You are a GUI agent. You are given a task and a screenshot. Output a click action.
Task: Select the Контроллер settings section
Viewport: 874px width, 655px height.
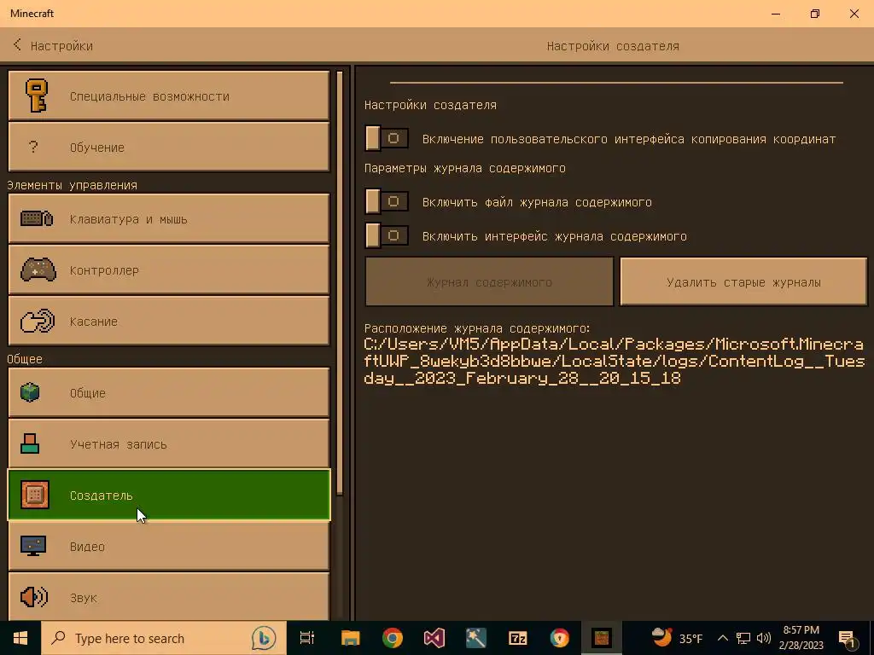coord(169,270)
